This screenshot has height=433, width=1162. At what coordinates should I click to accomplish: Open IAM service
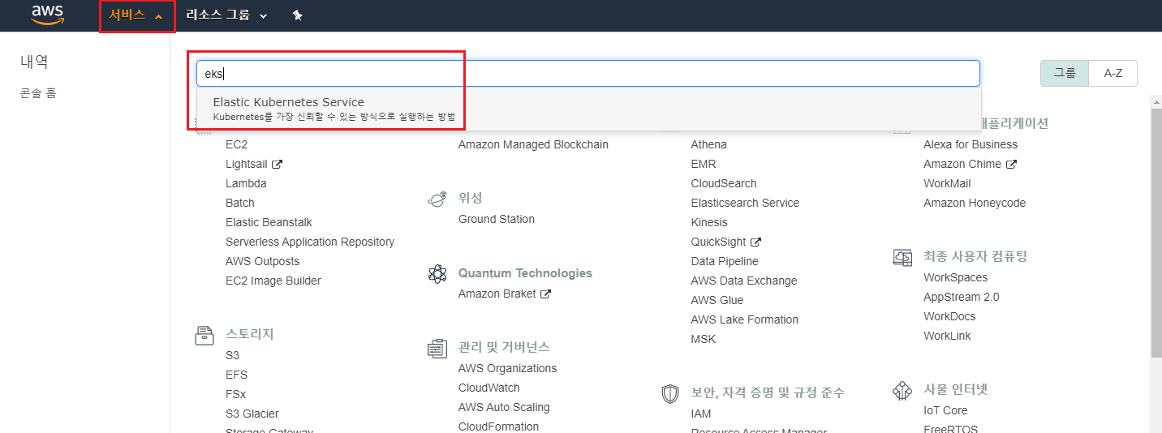701,414
